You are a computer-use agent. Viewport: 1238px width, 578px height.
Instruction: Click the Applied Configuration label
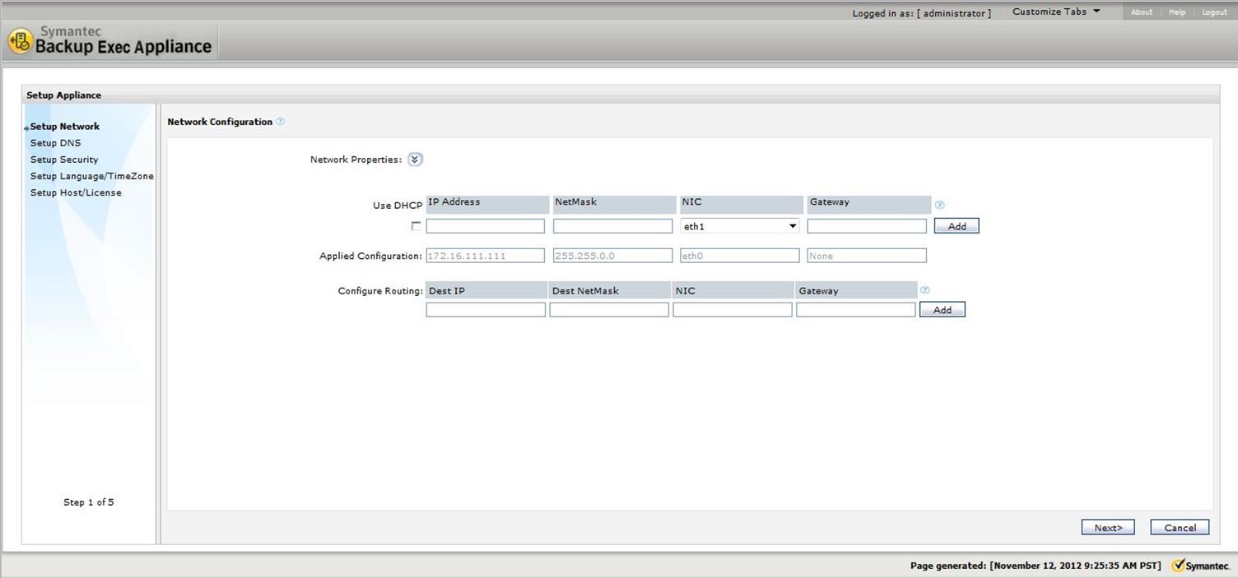[x=370, y=256]
